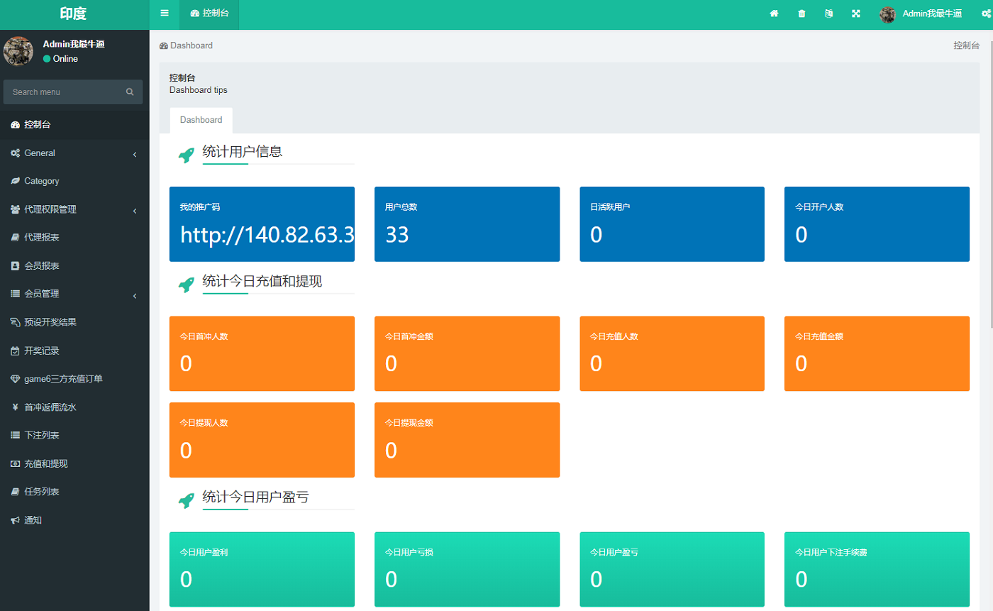Click Admin我最牛逼 user menu in header

(x=921, y=14)
